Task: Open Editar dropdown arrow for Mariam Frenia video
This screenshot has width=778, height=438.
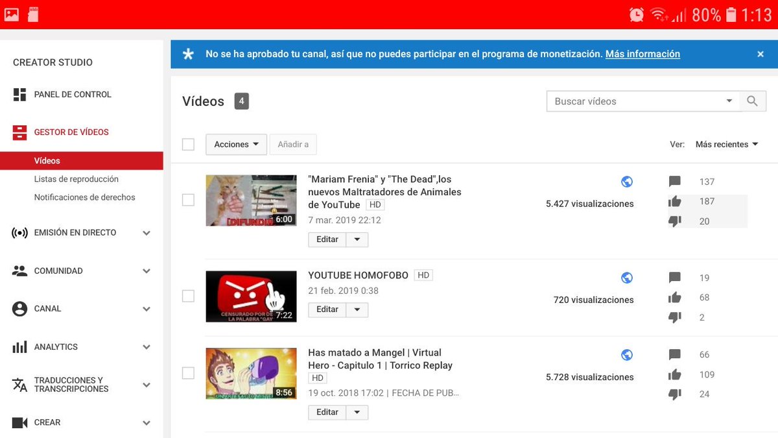Action: (x=357, y=239)
